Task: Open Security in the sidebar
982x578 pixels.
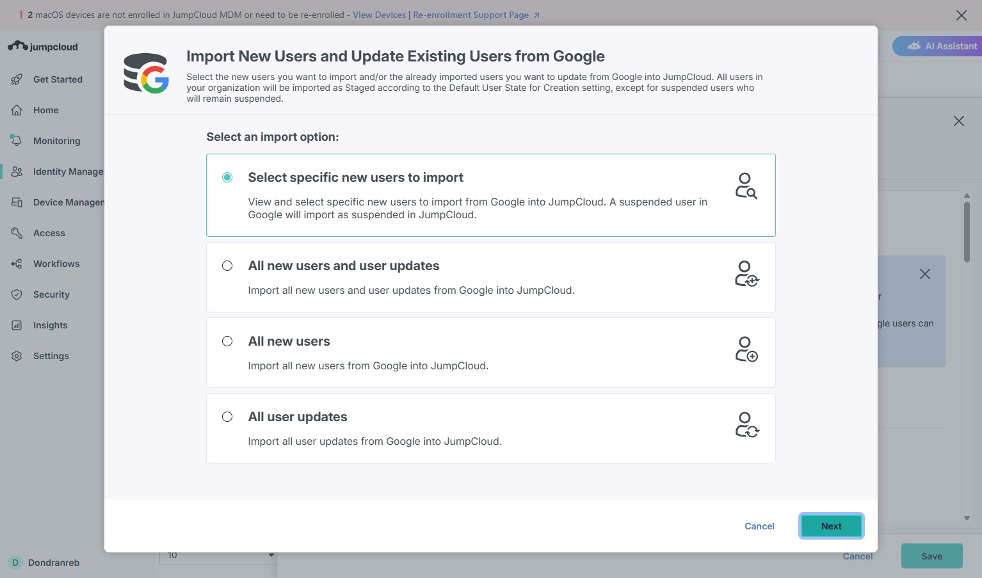Action: coord(51,294)
